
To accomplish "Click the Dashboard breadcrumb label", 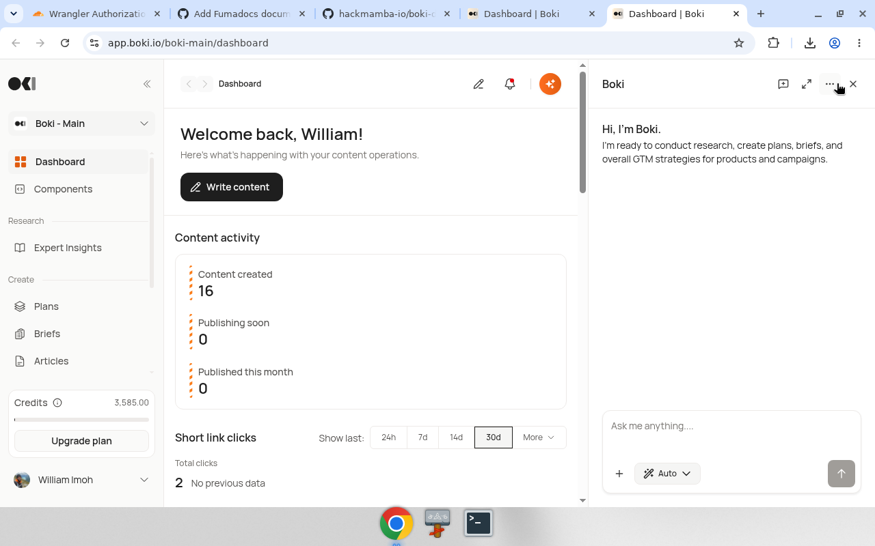I will pos(240,84).
